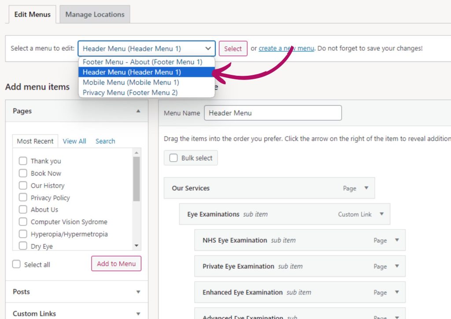Viewport: 451px width, 319px height.
Task: Pick Footer Menu - About option
Action: pyautogui.click(x=142, y=62)
